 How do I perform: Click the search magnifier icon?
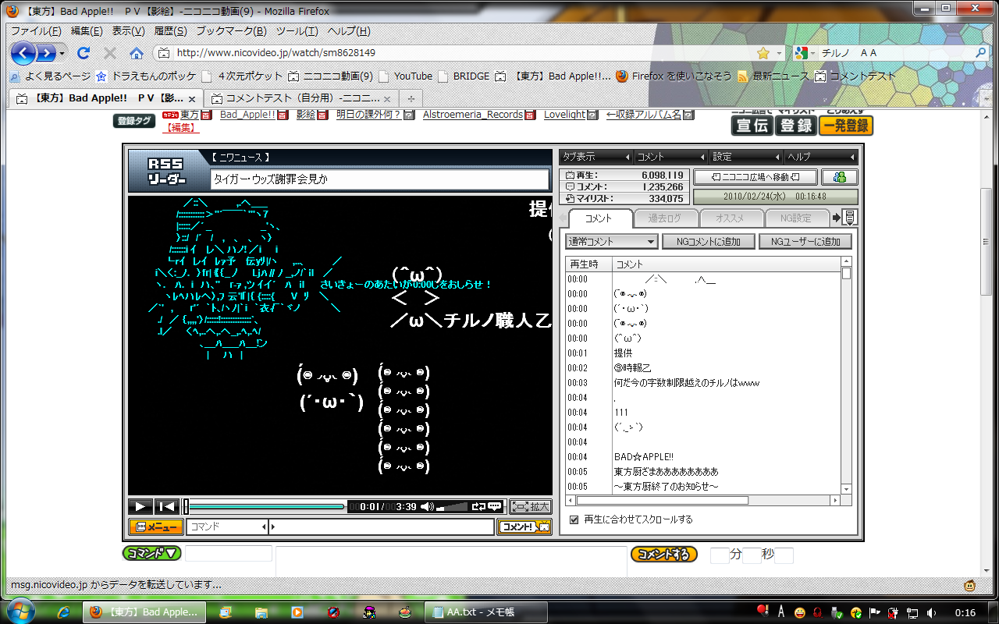click(x=981, y=53)
